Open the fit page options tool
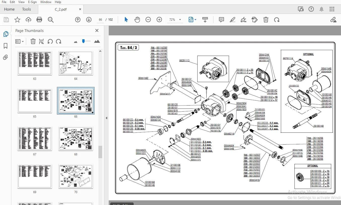Viewport: 341px width, 205px height. click(192, 20)
